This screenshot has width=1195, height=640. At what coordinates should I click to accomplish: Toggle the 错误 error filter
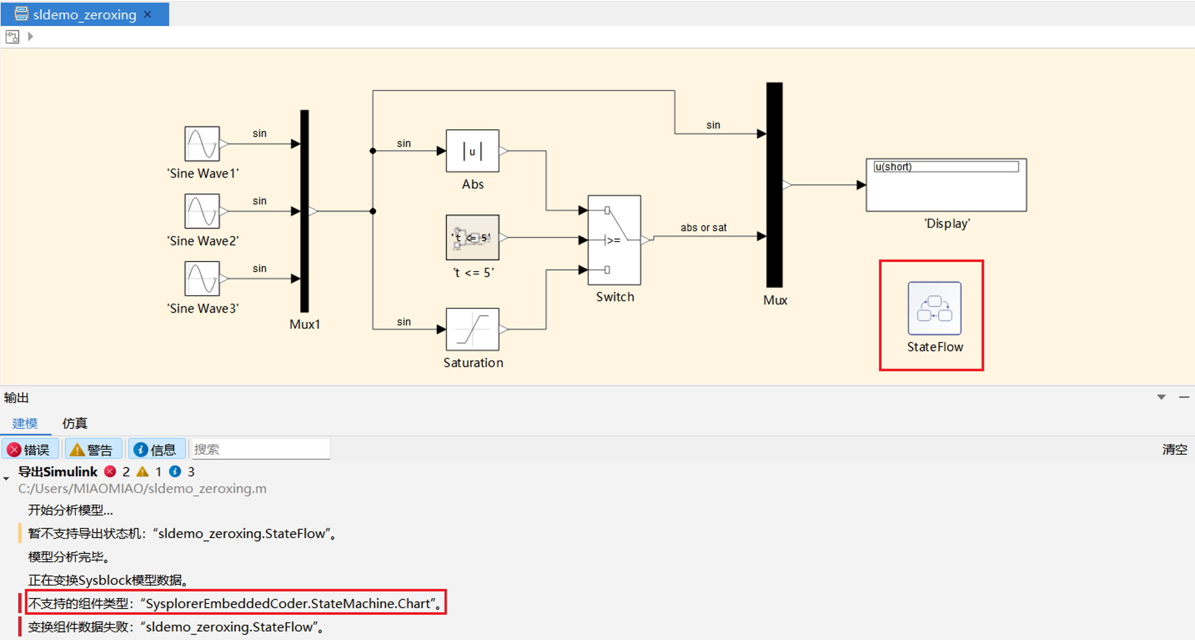(30, 449)
